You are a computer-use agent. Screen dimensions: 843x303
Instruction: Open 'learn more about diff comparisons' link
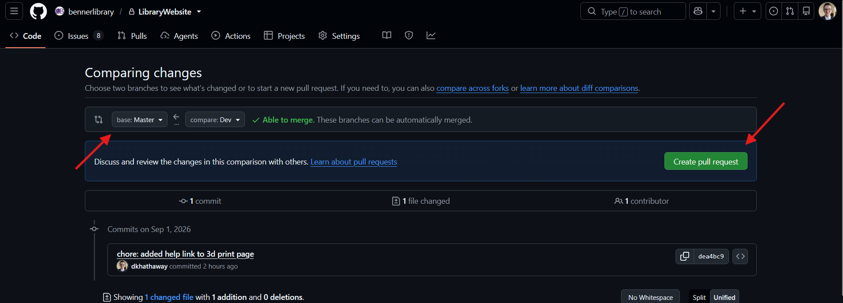[579, 88]
